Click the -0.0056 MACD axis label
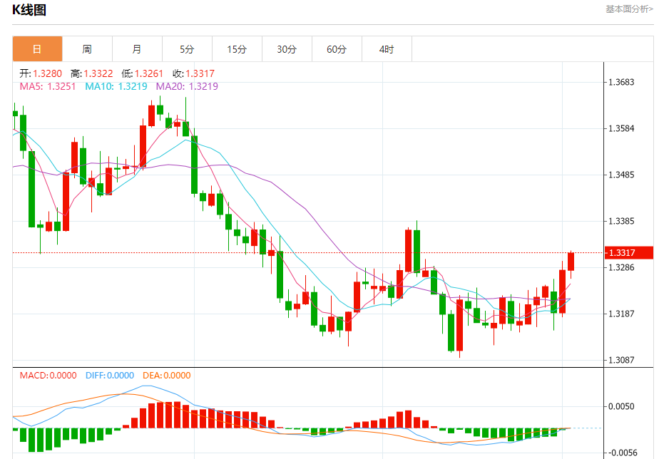 click(623, 453)
